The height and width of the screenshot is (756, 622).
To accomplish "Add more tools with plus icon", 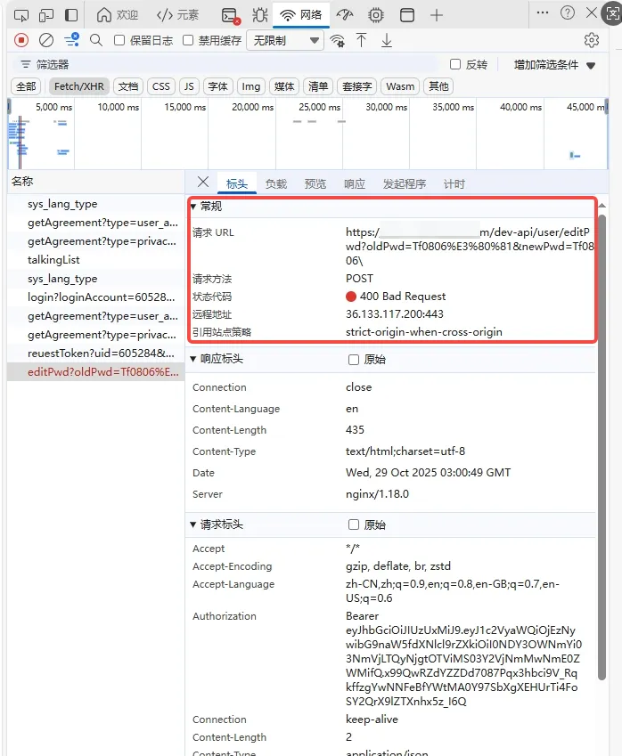I will 437,15.
